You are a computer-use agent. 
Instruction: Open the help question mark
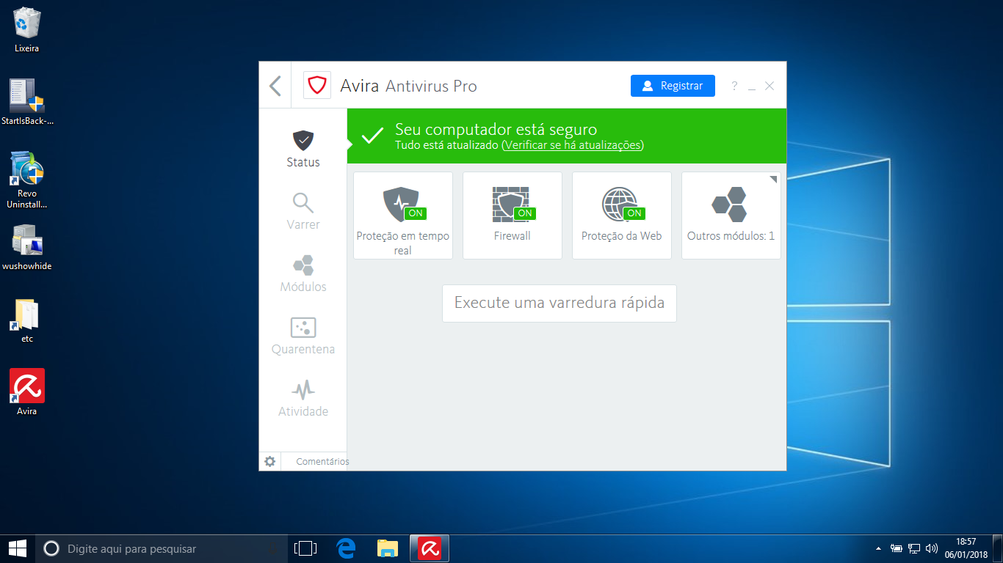(734, 86)
